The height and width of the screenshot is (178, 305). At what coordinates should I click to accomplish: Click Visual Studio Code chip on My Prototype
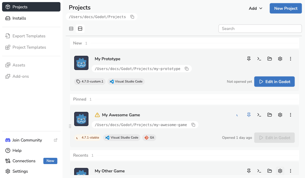pyautogui.click(x=126, y=82)
